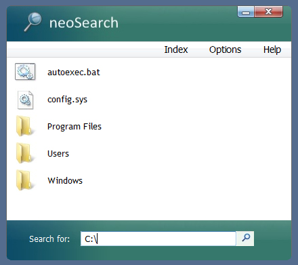Select the Users result name
Image resolution: width=298 pixels, height=265 pixels.
coord(58,154)
